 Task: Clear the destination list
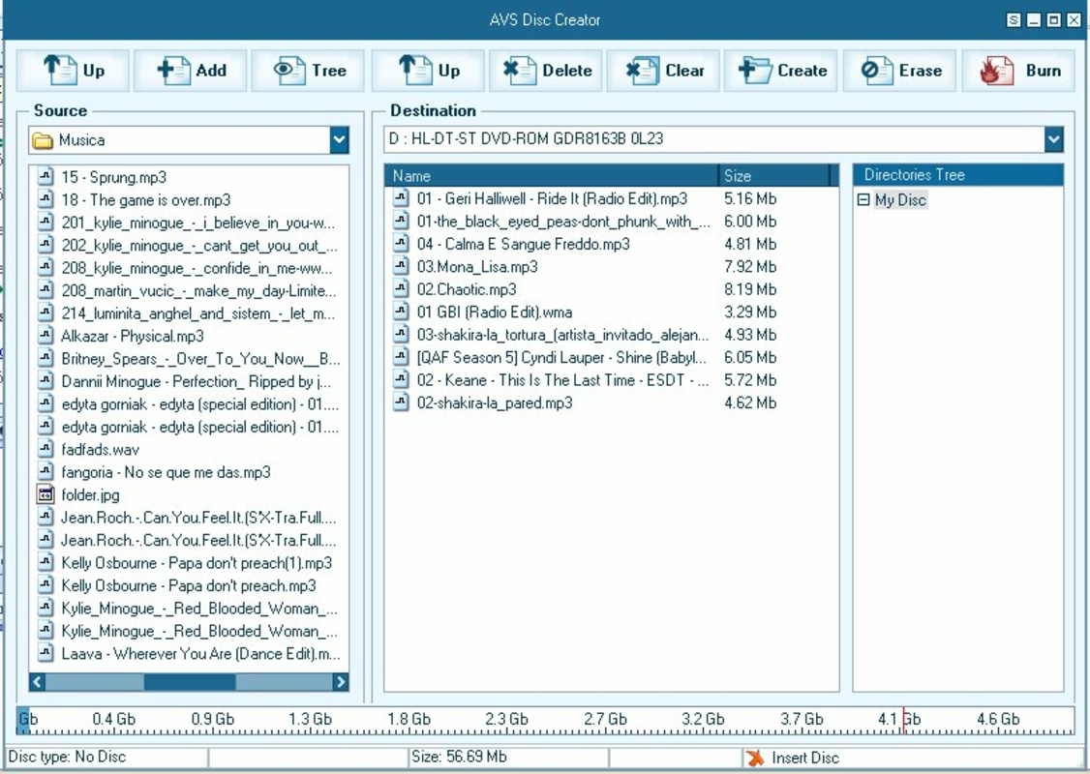(663, 71)
